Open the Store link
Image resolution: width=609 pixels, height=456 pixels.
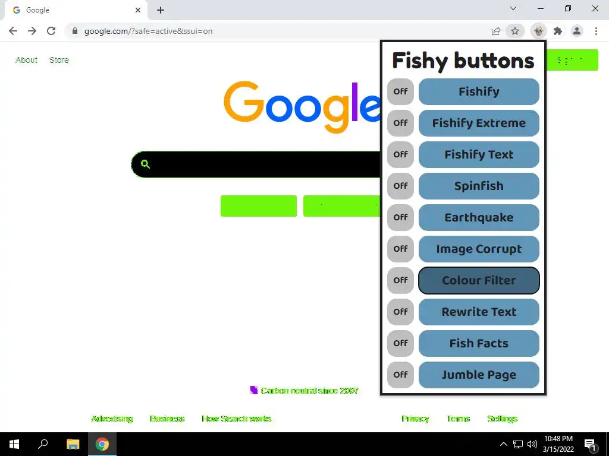click(59, 60)
